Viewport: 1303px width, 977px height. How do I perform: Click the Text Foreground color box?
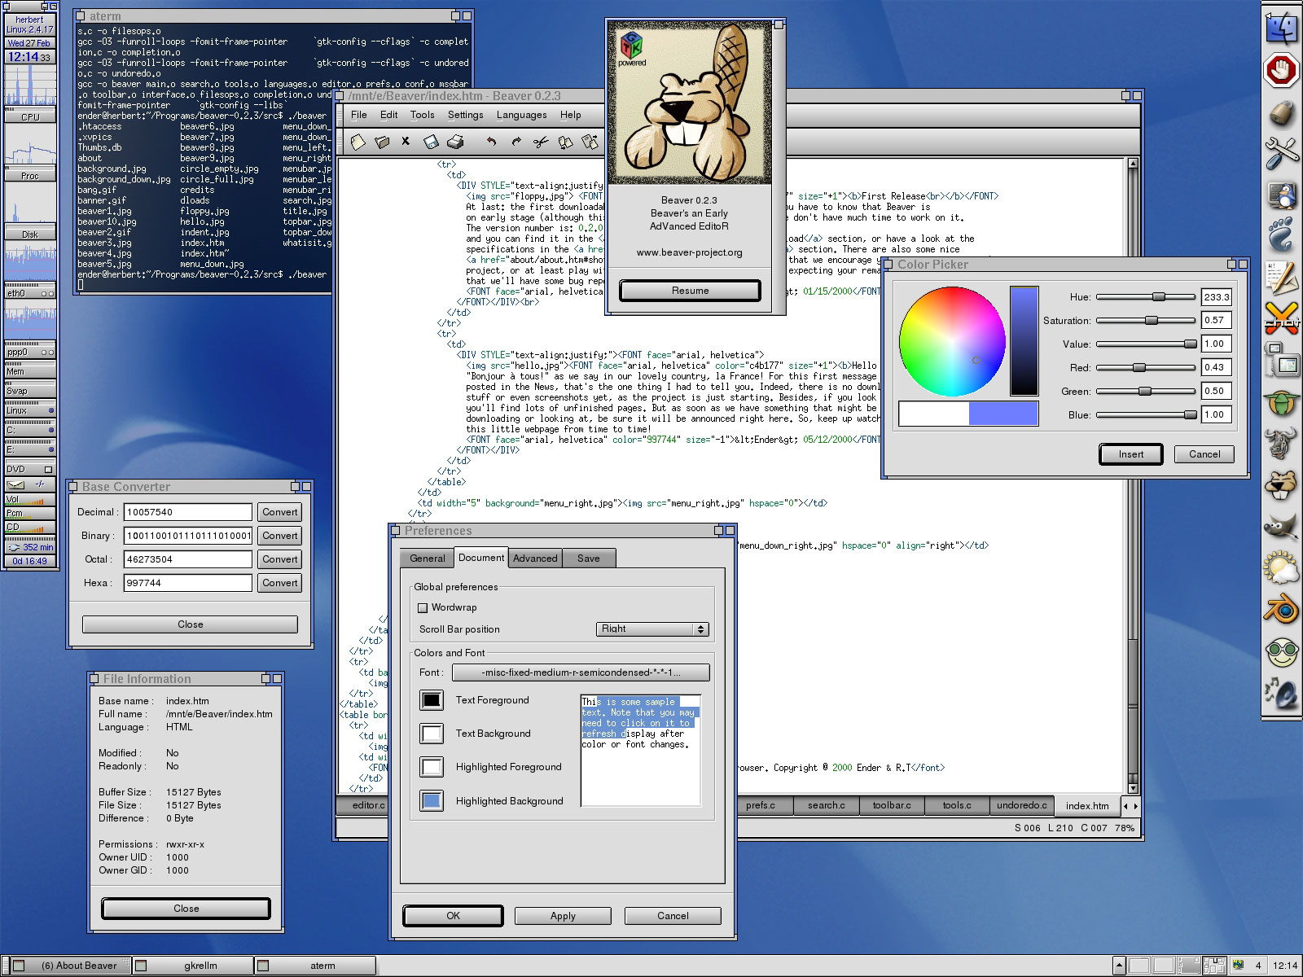click(432, 700)
